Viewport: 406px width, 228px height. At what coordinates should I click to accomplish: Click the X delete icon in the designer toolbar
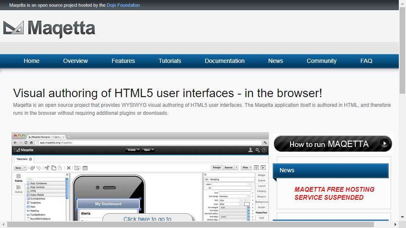[x=69, y=168]
